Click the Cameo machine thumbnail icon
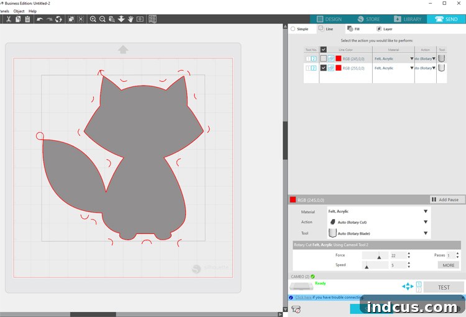Image resolution: width=466 pixels, height=317 pixels. (x=301, y=287)
